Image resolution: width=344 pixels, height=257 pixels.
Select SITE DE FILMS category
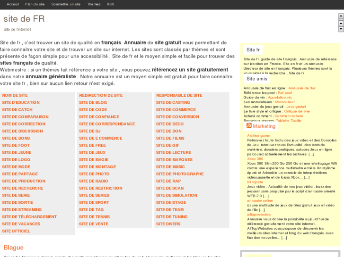170,138
